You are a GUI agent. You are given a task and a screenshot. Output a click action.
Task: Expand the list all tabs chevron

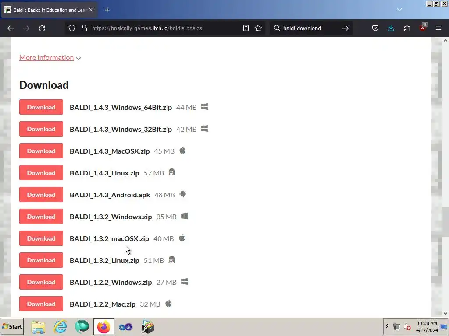(x=399, y=10)
